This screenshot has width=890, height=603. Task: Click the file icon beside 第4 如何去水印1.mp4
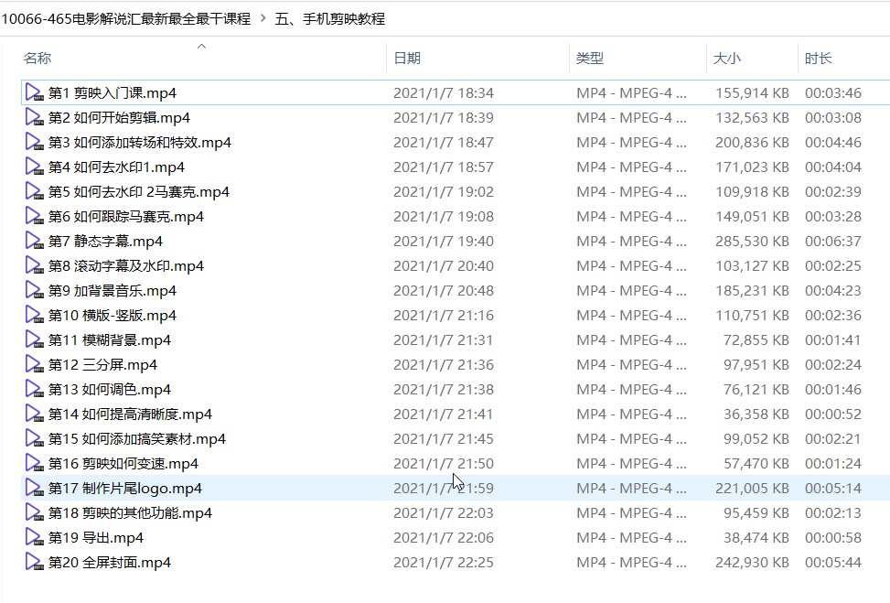point(34,167)
